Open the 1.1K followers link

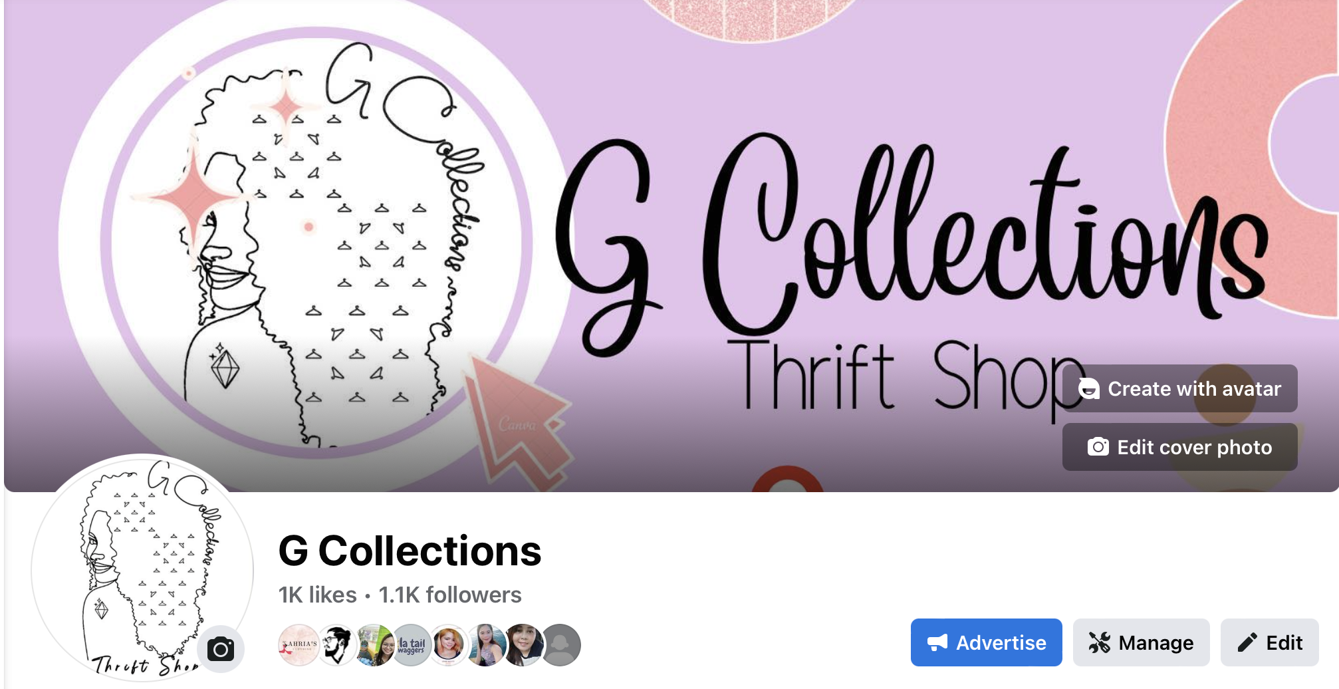(450, 595)
